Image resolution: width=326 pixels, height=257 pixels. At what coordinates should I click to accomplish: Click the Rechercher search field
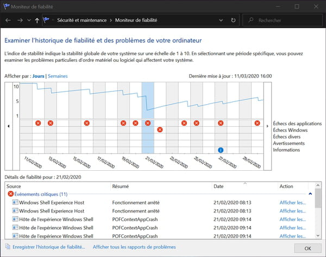coord(283,20)
